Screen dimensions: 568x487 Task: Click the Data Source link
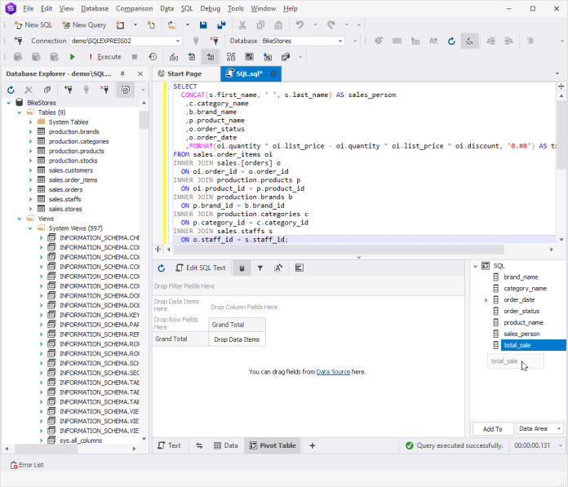[333, 372]
